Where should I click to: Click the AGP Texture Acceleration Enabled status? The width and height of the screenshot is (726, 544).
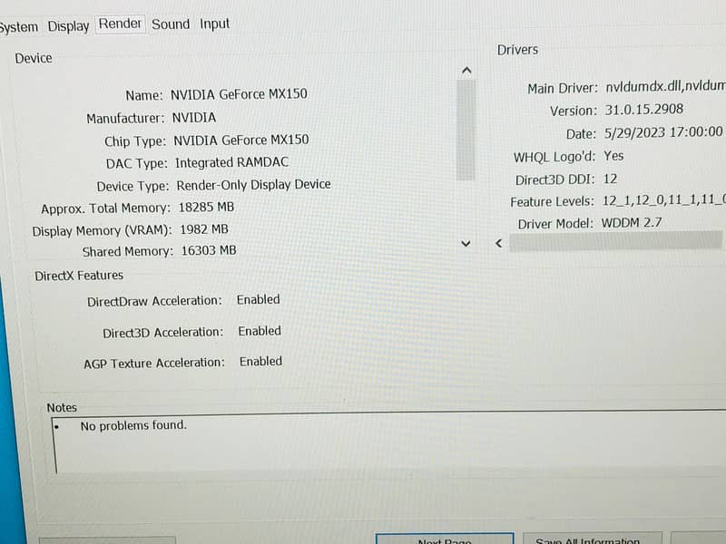[x=260, y=361]
